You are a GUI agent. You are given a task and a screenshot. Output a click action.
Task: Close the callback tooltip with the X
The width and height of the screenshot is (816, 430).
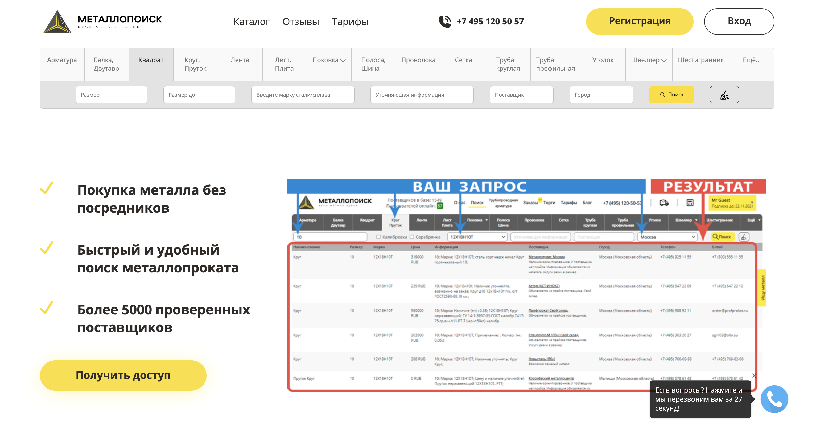(x=754, y=376)
